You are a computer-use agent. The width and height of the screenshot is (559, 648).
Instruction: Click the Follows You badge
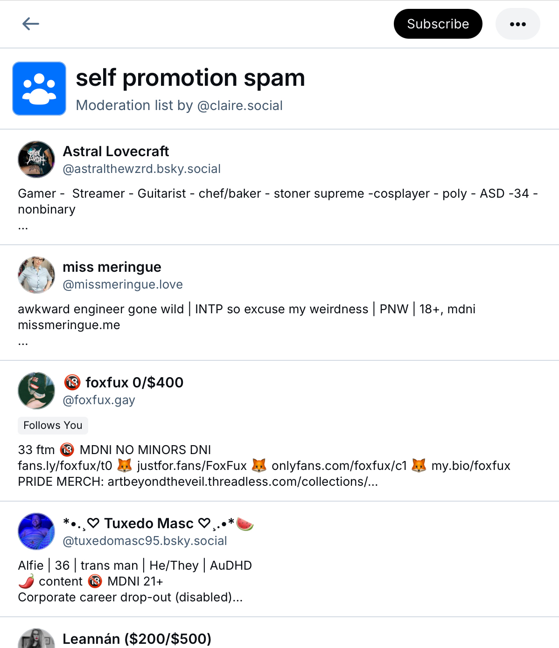pyautogui.click(x=53, y=425)
